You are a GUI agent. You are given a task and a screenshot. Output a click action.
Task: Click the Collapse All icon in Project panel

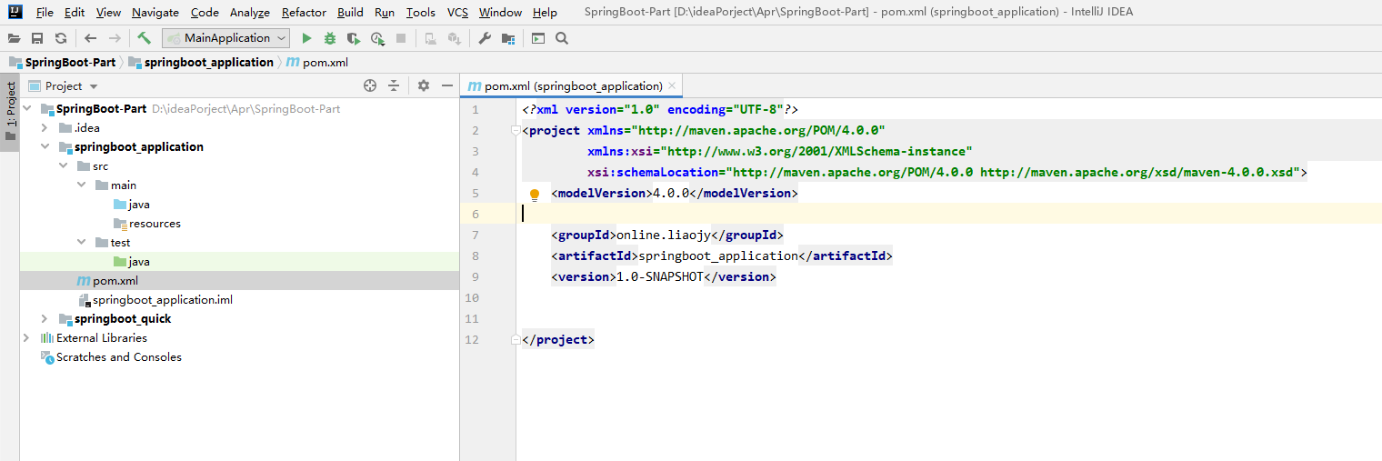394,85
